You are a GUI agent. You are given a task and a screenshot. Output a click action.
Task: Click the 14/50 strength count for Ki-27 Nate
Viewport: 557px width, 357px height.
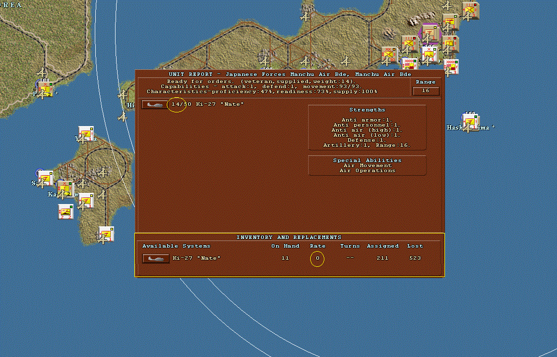[181, 104]
